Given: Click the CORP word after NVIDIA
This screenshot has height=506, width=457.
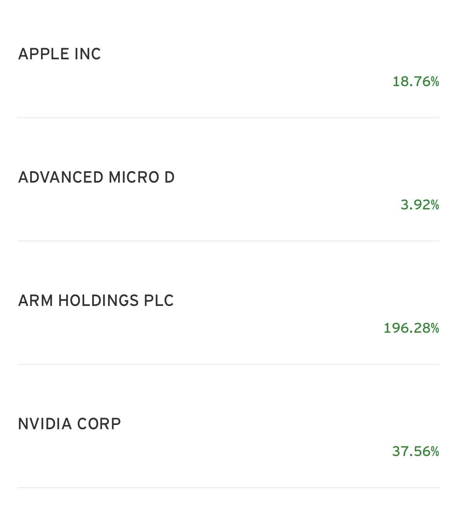Looking at the screenshot, I should [99, 424].
